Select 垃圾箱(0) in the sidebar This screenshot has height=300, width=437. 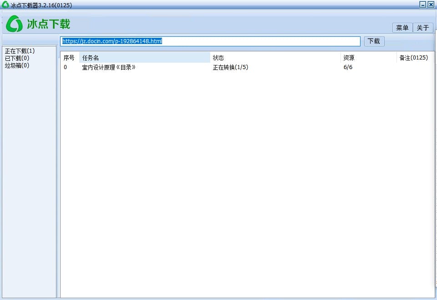click(x=17, y=65)
